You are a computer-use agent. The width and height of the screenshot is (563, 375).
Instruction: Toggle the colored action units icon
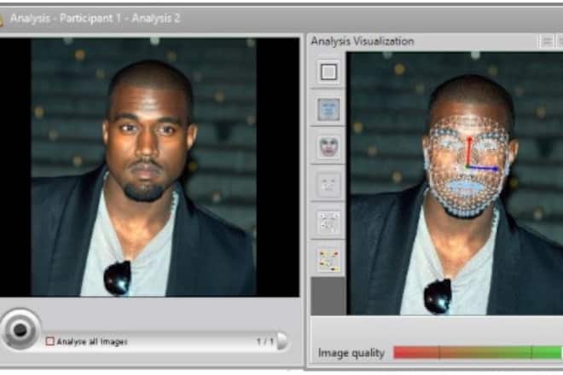pos(328,260)
